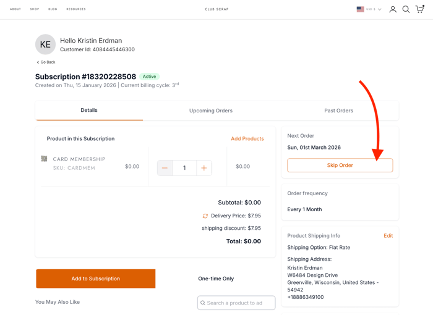Click the delivery price refresh icon
The height and width of the screenshot is (315, 433).
click(x=205, y=216)
